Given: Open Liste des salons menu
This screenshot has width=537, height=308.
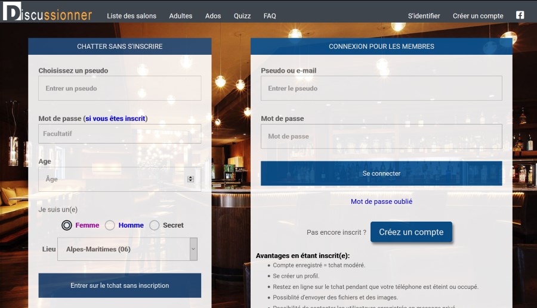Looking at the screenshot, I should click(x=131, y=15).
